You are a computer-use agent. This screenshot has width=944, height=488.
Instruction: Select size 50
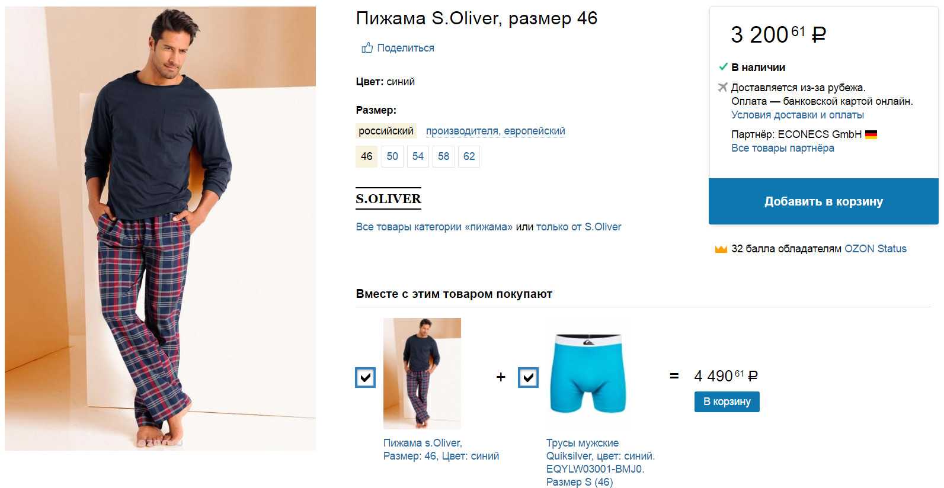(x=392, y=156)
